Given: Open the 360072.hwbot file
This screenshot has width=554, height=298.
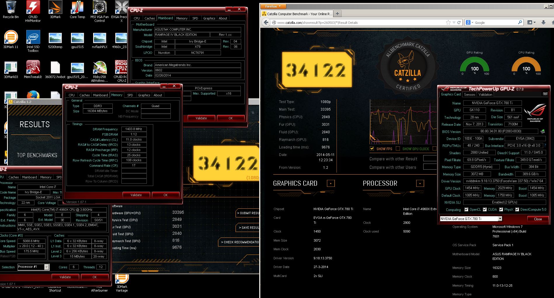Looking at the screenshot, I should [55, 70].
